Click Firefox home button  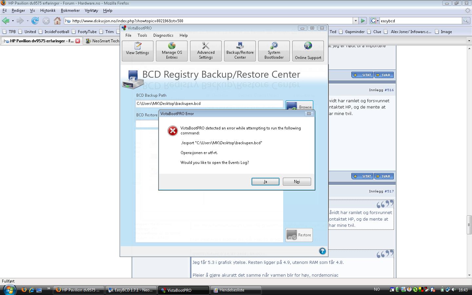(x=57, y=21)
